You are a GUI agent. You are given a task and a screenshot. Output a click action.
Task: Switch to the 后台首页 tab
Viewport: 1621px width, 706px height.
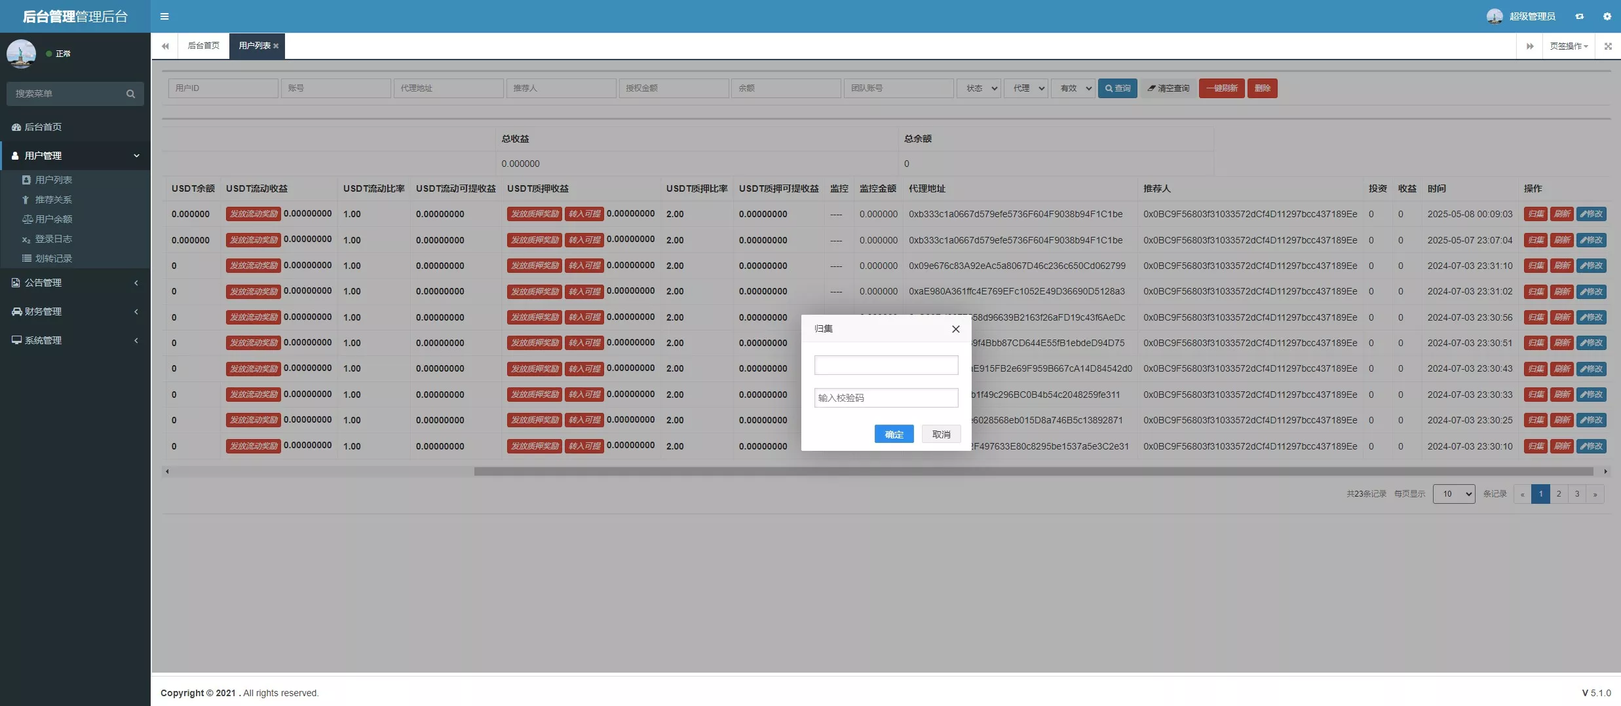(x=203, y=46)
